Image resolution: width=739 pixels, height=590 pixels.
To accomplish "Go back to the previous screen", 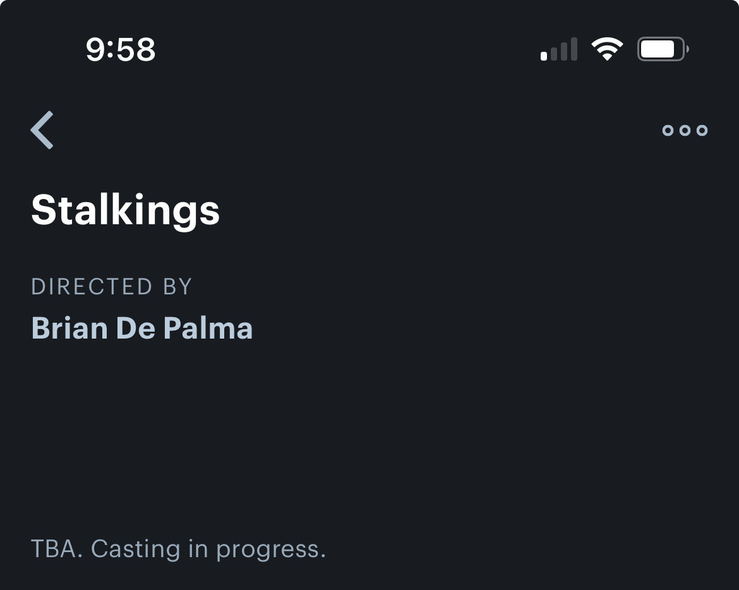I will 42,130.
